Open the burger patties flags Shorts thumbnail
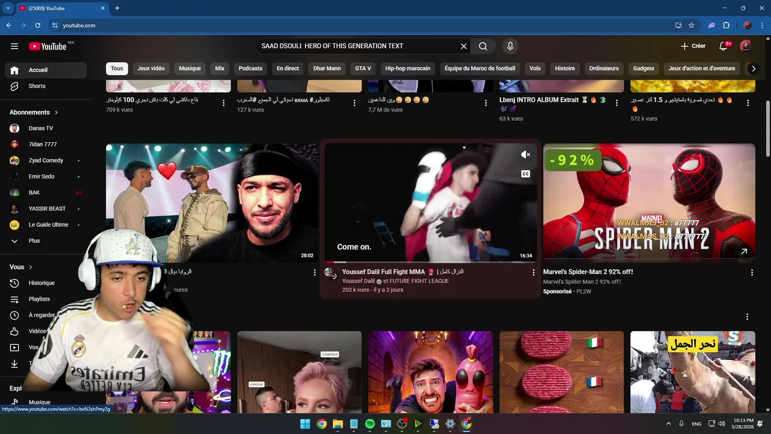Screen dimensions: 771x434 (x=561, y=372)
